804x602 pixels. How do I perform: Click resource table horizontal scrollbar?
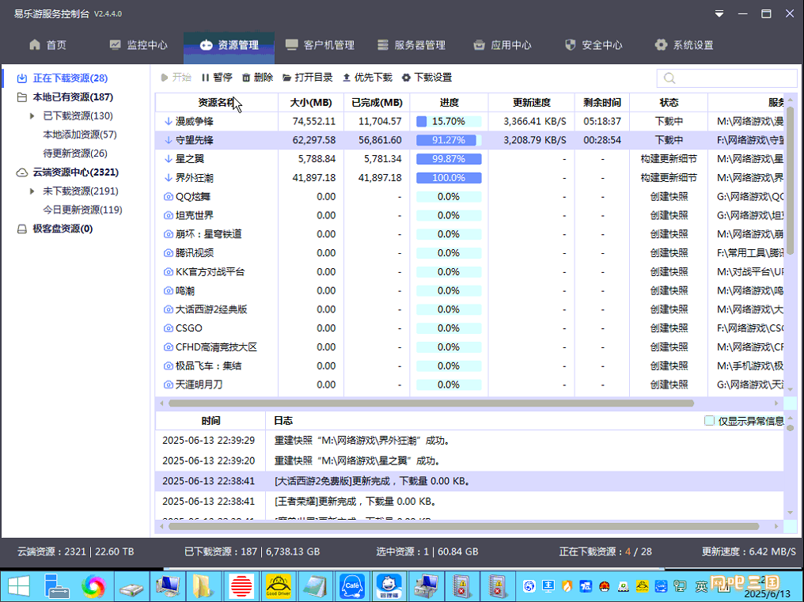click(430, 403)
